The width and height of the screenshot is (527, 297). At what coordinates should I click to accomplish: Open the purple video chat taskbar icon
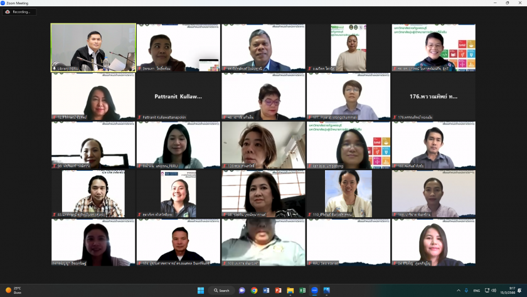pyautogui.click(x=242, y=290)
